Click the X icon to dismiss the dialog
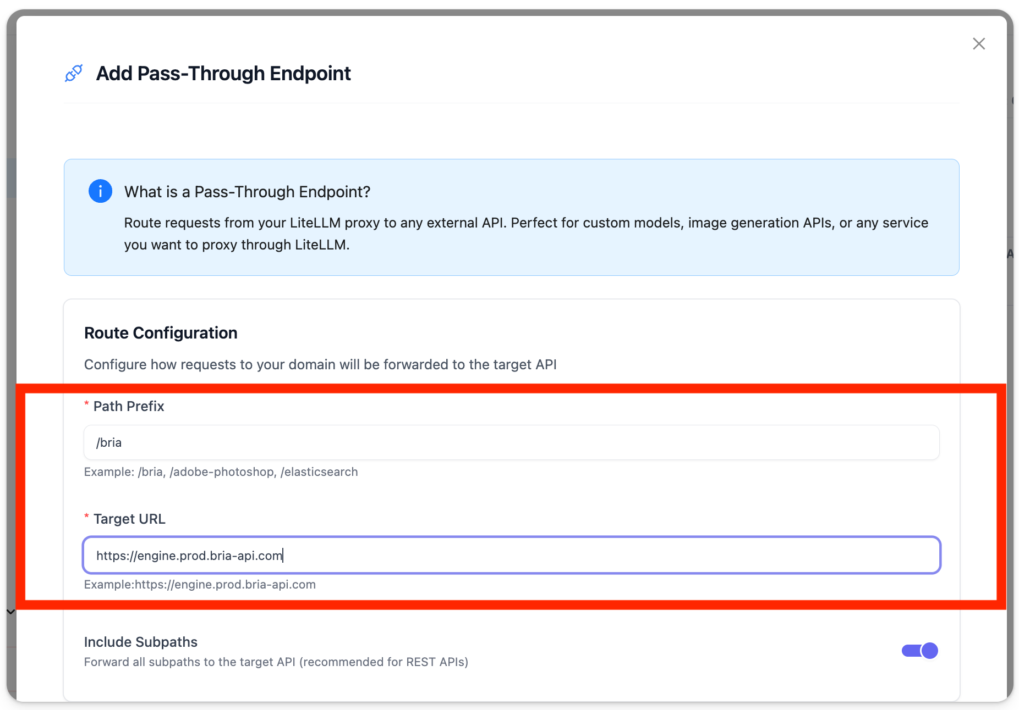This screenshot has height=710, width=1019. pos(979,43)
